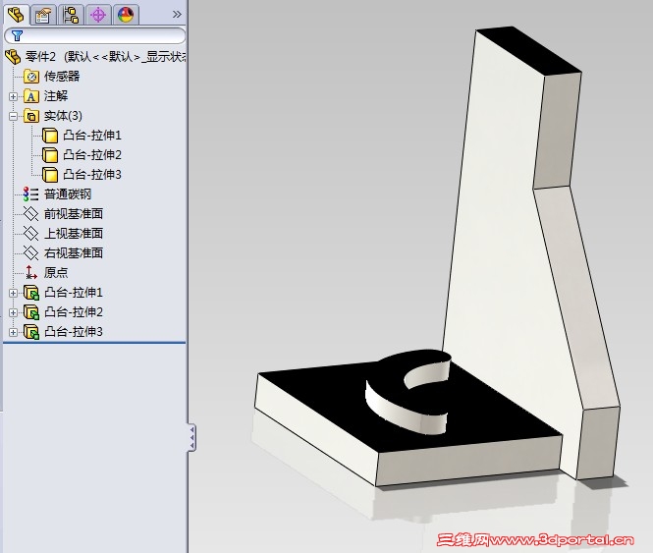Select the 零件2 part name text

[x=40, y=57]
